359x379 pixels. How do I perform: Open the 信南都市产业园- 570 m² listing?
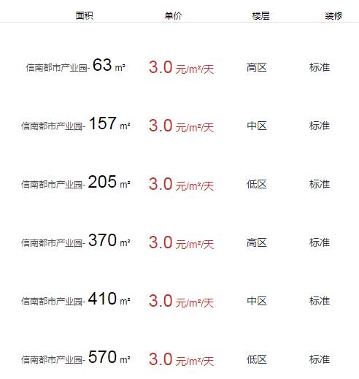[x=76, y=358]
